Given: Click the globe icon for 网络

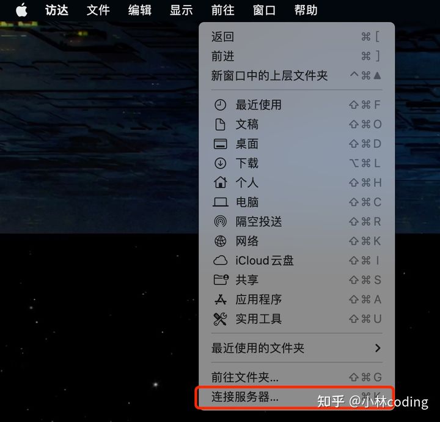Looking at the screenshot, I should click(x=220, y=241).
